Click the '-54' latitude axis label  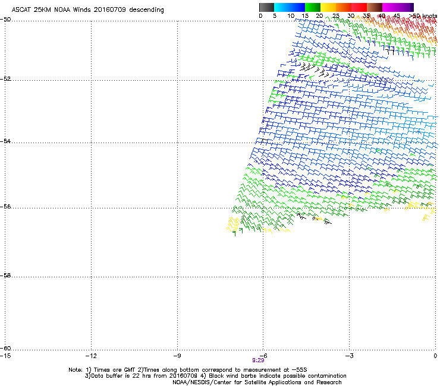[5, 141]
